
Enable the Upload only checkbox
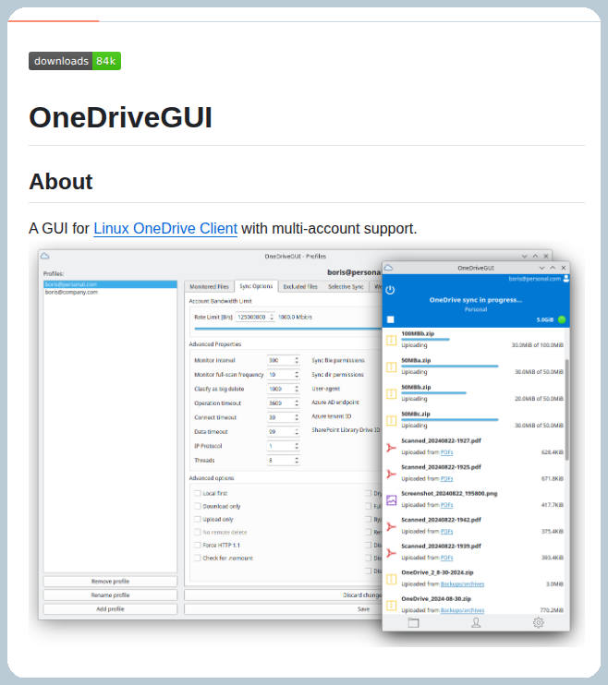tap(198, 519)
